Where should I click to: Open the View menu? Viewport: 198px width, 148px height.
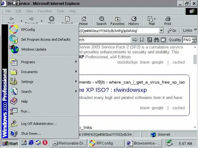29,11
